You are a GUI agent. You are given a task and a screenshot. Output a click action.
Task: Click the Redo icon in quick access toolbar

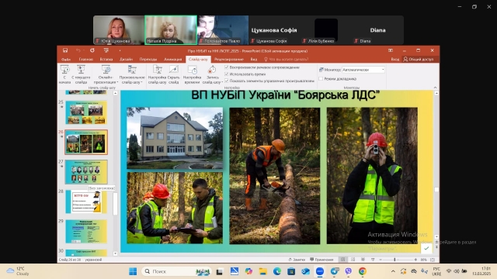click(x=92, y=50)
